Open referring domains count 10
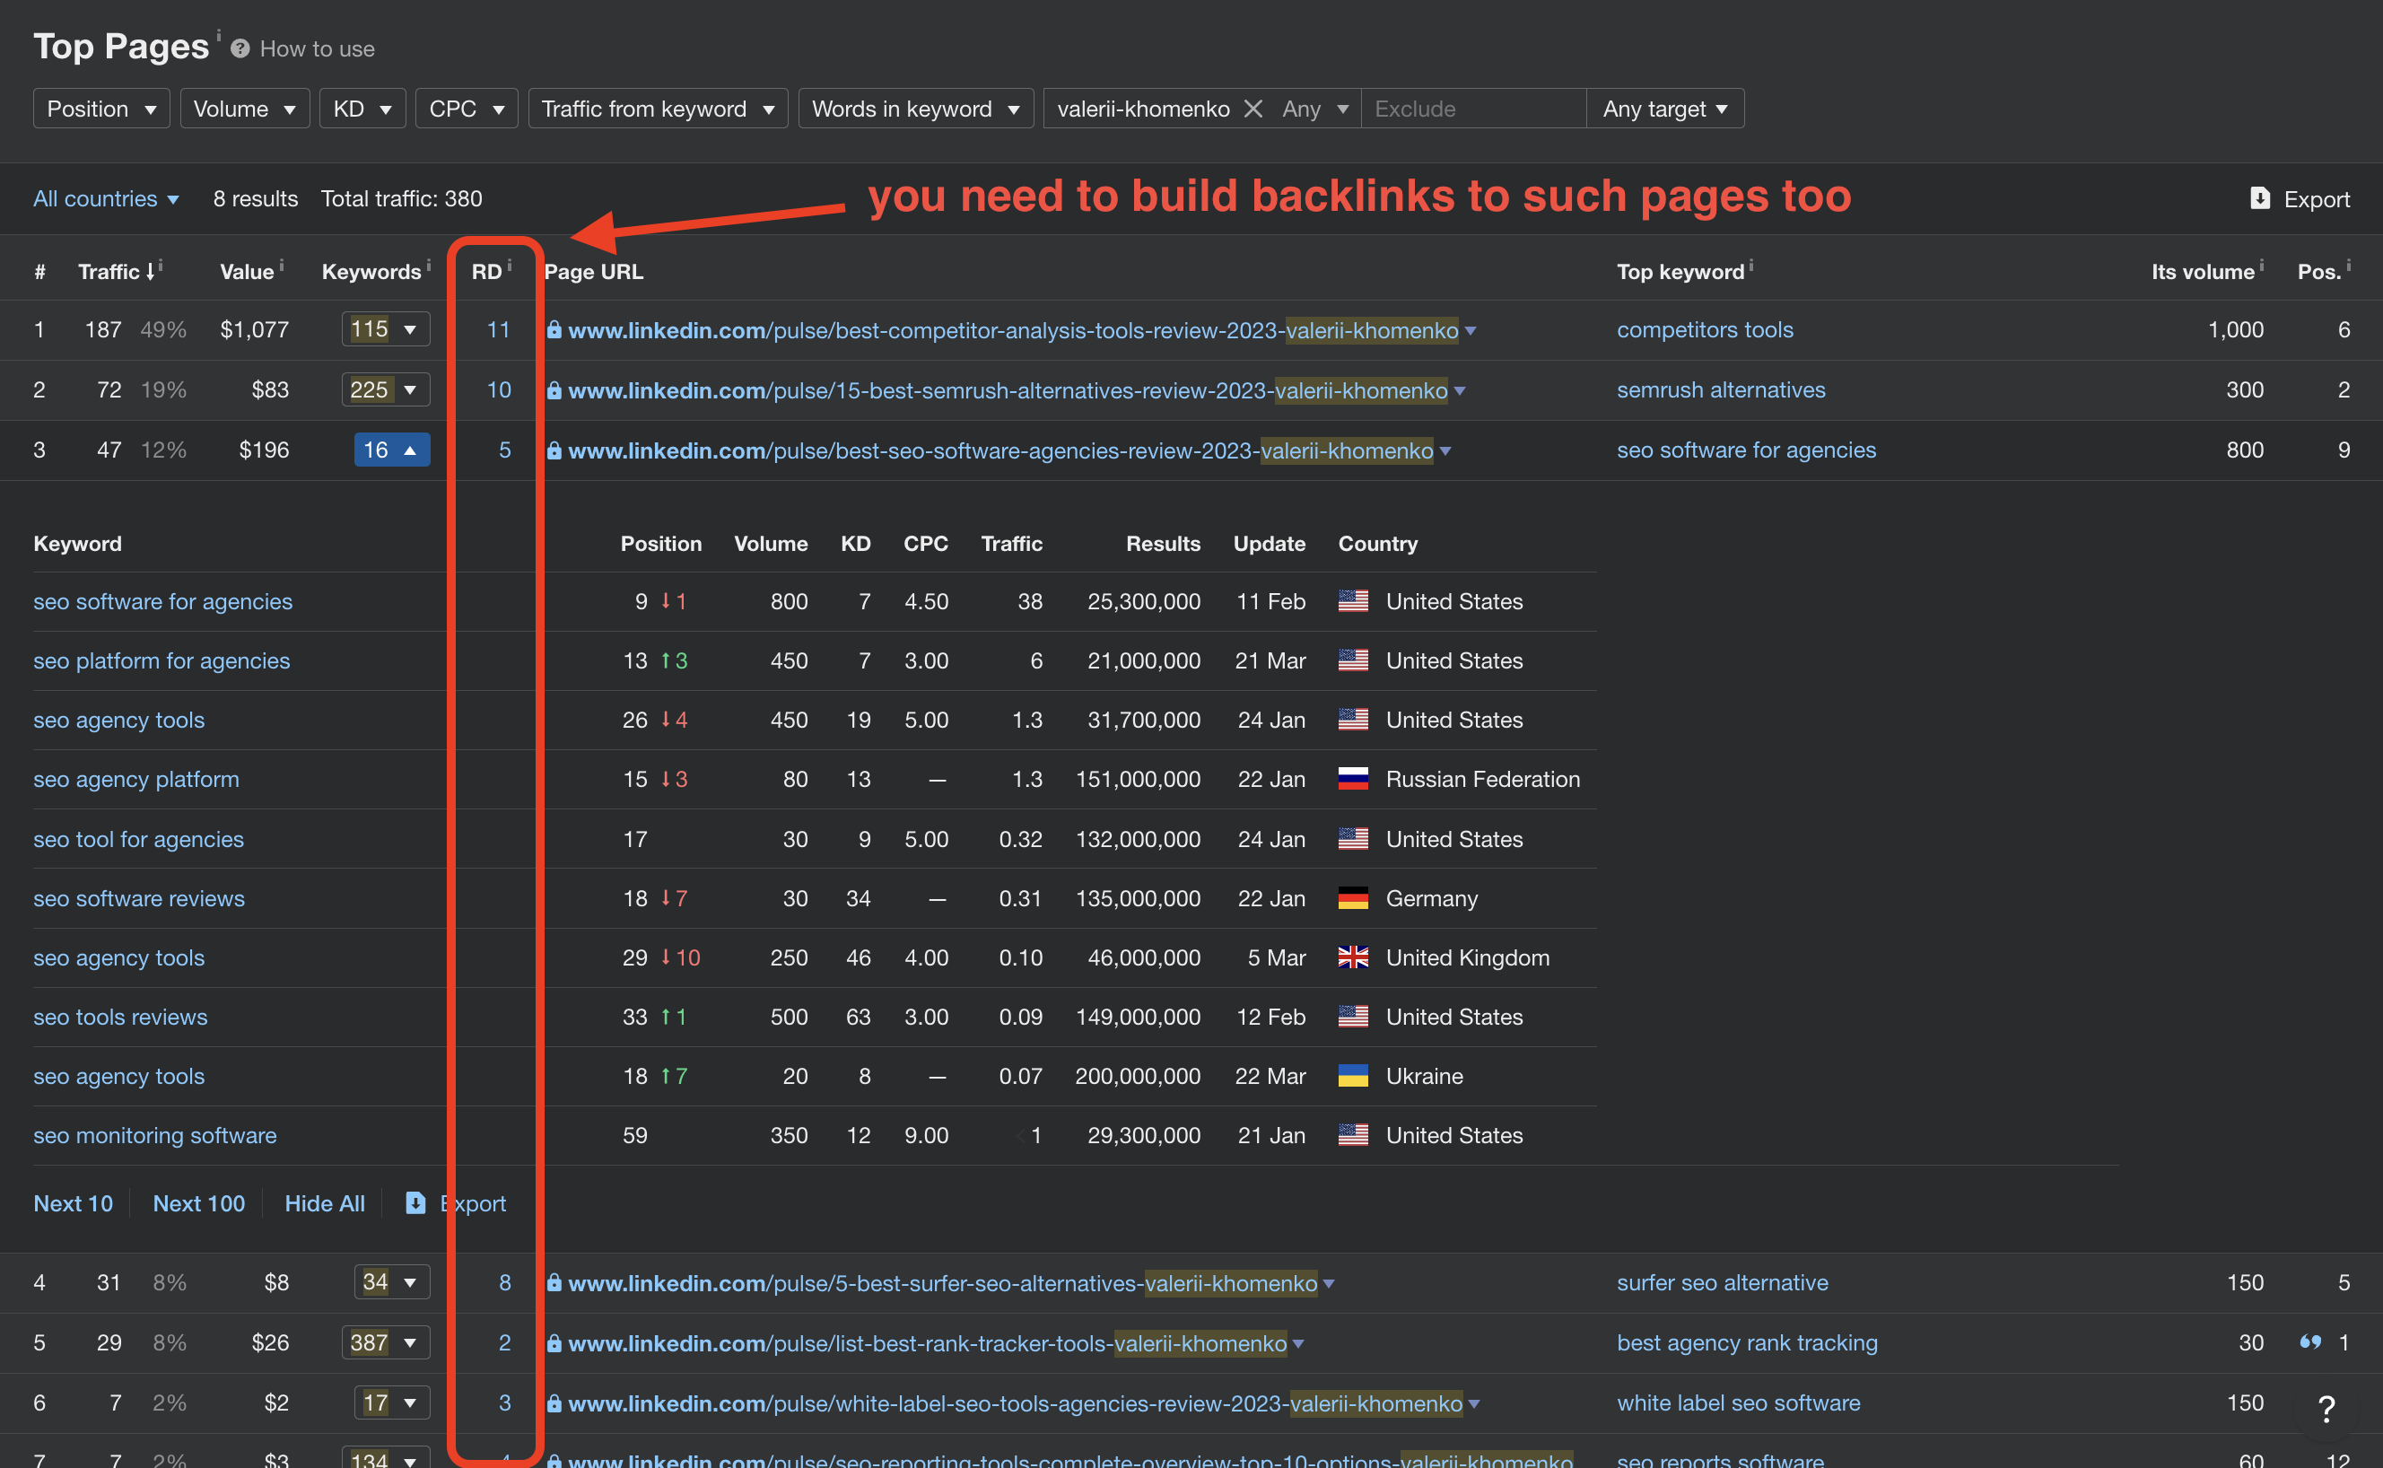 click(x=498, y=390)
